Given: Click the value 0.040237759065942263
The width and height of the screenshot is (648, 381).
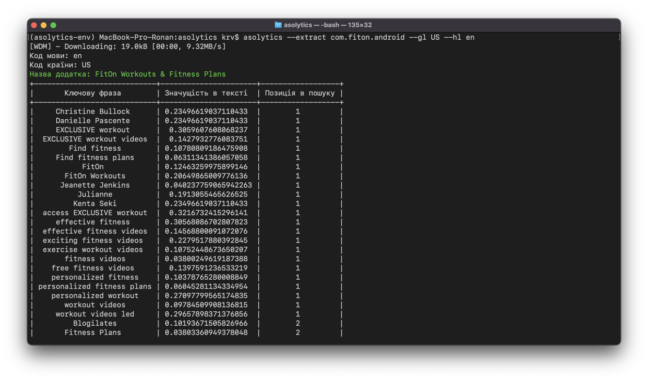Looking at the screenshot, I should (x=208, y=185).
